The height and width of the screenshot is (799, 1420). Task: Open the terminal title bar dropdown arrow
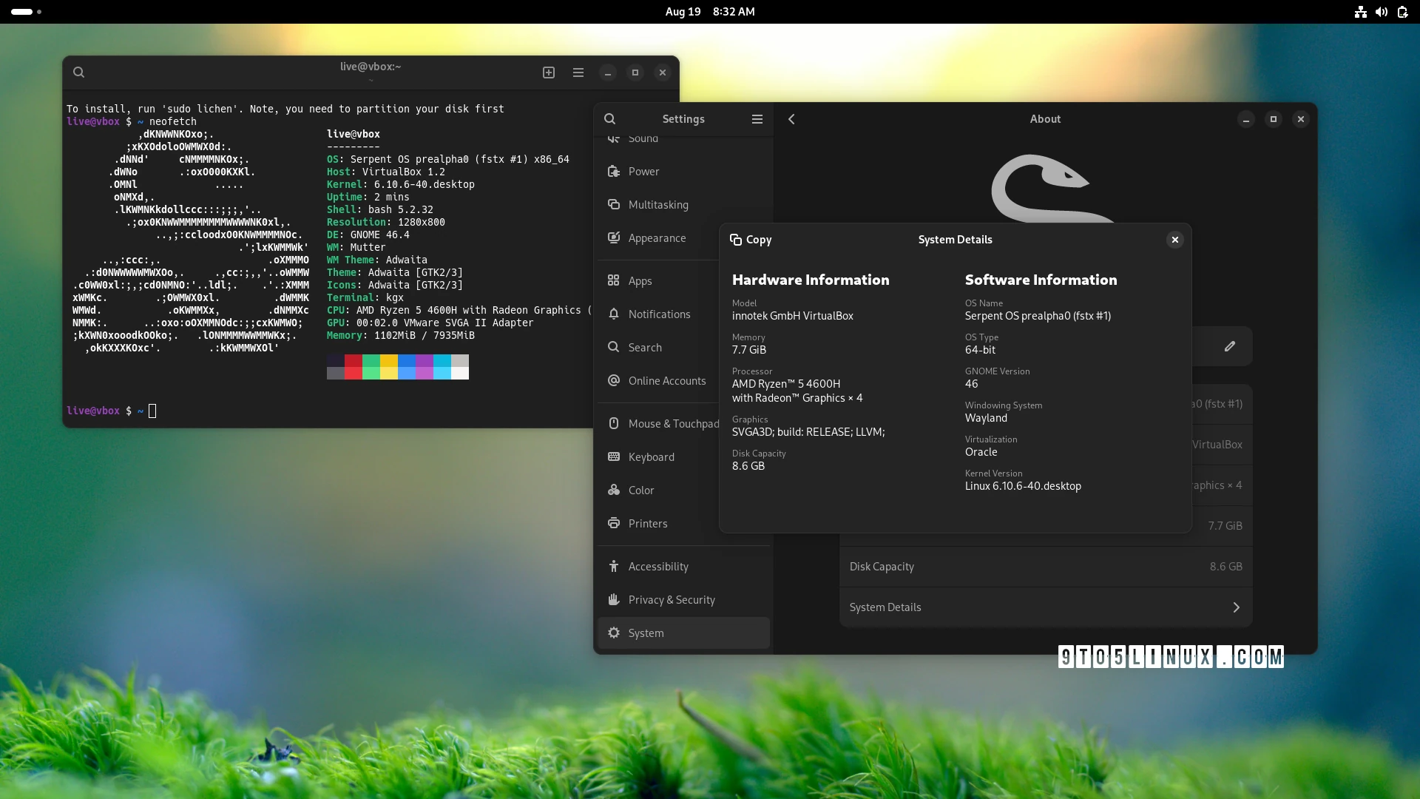(x=370, y=80)
